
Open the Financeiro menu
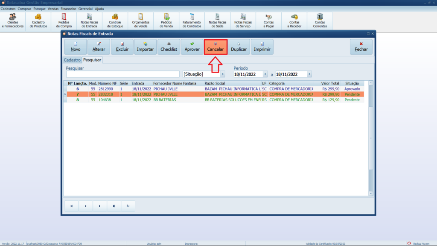68,9
